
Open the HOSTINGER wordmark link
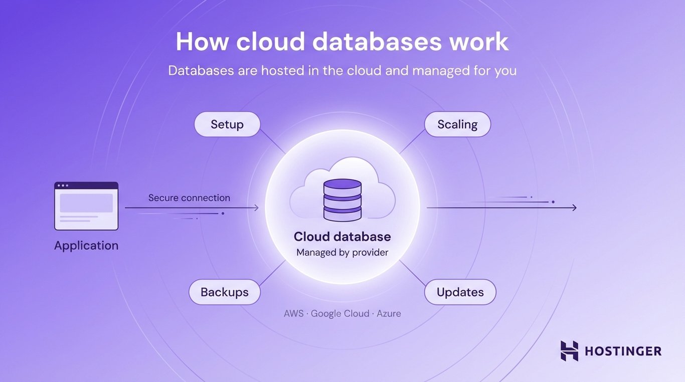pyautogui.click(x=622, y=351)
